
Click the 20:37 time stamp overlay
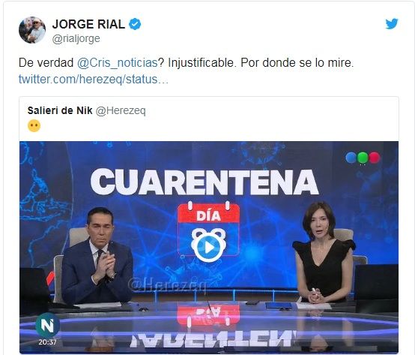[48, 342]
